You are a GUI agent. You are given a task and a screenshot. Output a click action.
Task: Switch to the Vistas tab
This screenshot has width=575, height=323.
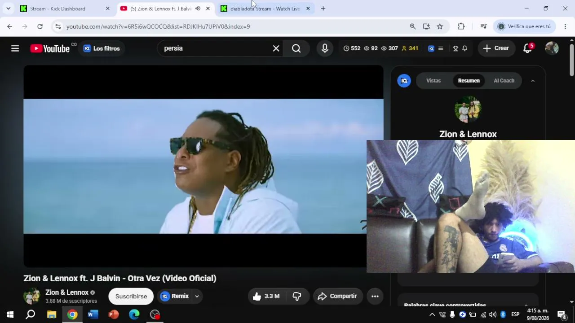[433, 81]
